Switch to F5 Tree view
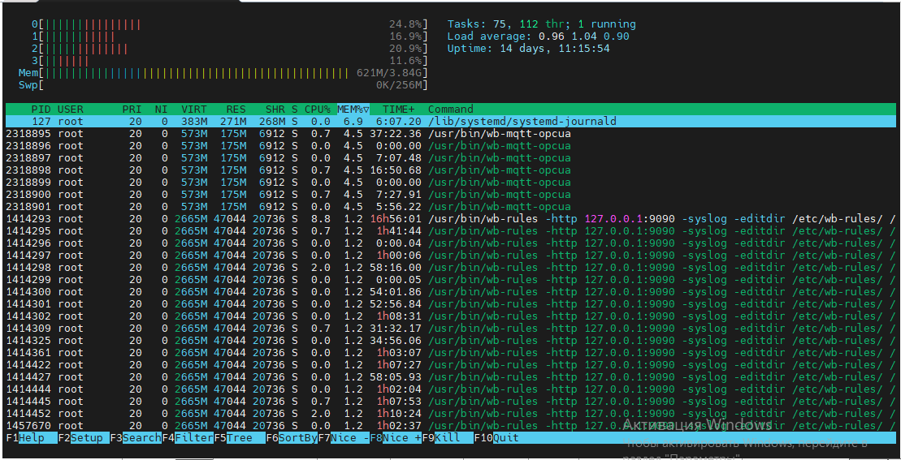This screenshot has height=460, width=901. pyautogui.click(x=240, y=437)
